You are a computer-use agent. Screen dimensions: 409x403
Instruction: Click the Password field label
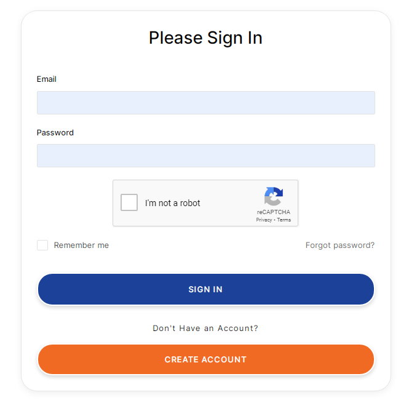[55, 133]
